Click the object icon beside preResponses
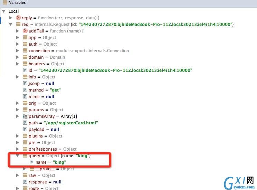This screenshot has height=190, width=257. tap(25, 149)
